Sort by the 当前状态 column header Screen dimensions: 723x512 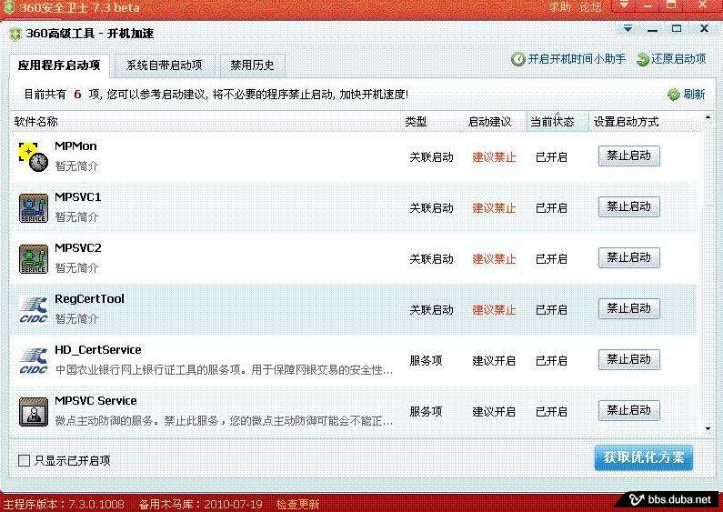[553, 122]
